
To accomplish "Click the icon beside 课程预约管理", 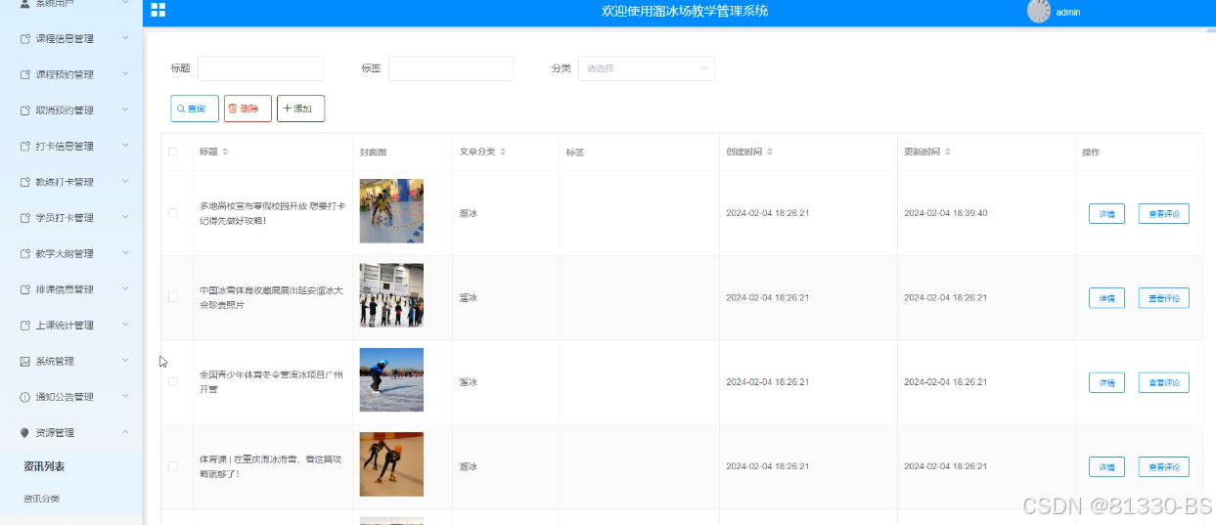I will point(25,74).
